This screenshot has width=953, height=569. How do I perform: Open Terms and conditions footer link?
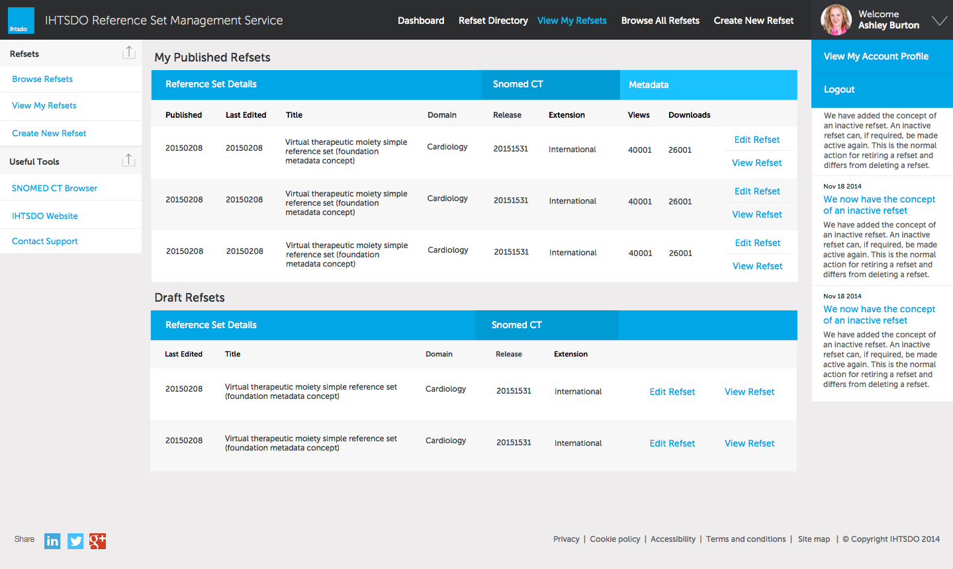click(x=746, y=539)
